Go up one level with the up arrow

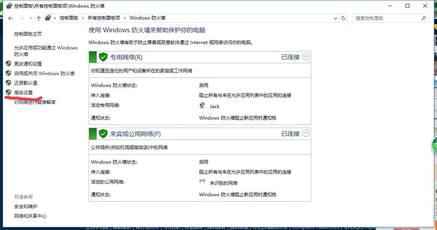[x=39, y=18]
